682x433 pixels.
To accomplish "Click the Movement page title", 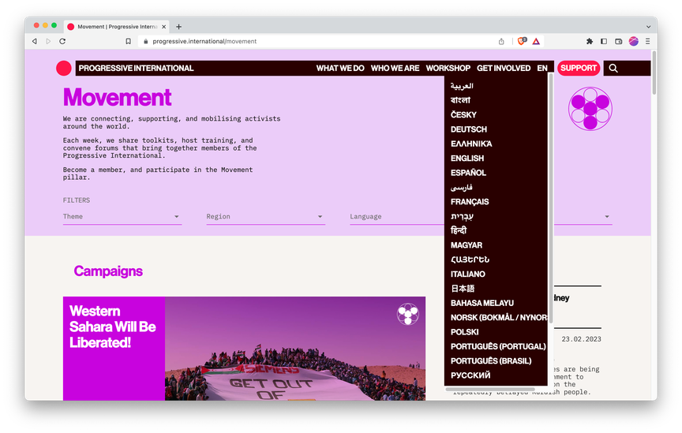I will point(118,97).
